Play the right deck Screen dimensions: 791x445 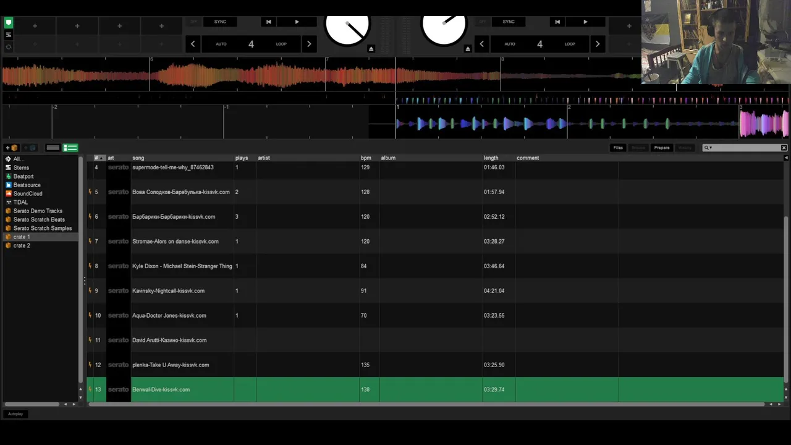point(585,22)
